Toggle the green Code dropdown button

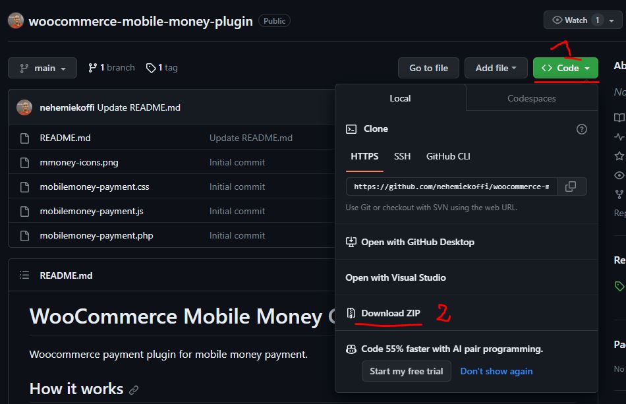pyautogui.click(x=565, y=69)
